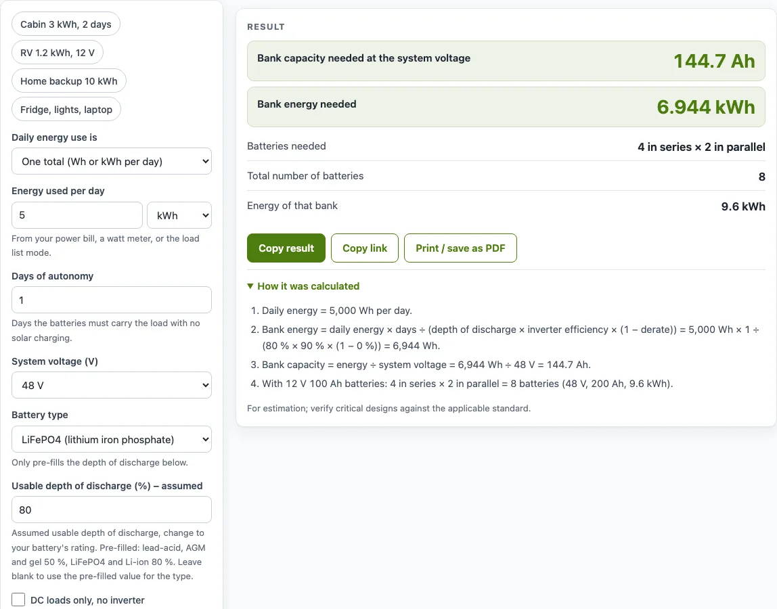Open the kWh unit dropdown

[179, 215]
